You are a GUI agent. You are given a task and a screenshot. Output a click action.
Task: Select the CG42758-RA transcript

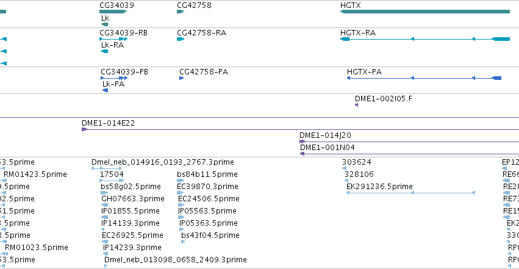[x=202, y=33]
